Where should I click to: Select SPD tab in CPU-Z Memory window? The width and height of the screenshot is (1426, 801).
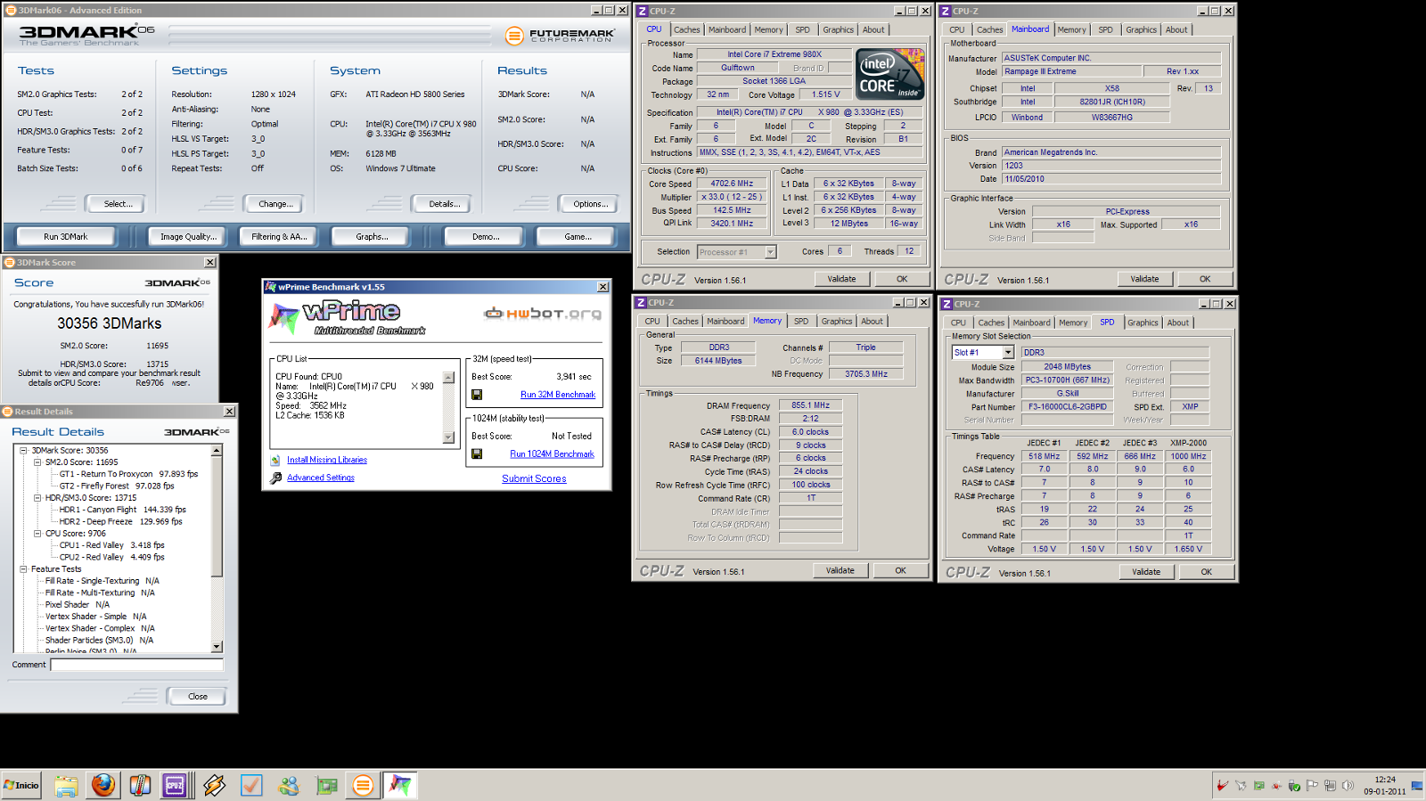pos(801,322)
